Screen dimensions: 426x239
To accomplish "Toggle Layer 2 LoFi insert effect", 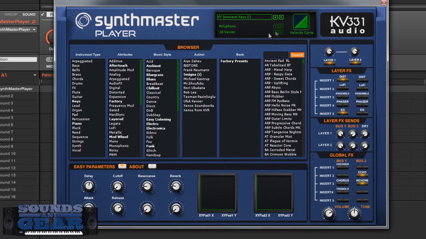I will click(362, 88).
